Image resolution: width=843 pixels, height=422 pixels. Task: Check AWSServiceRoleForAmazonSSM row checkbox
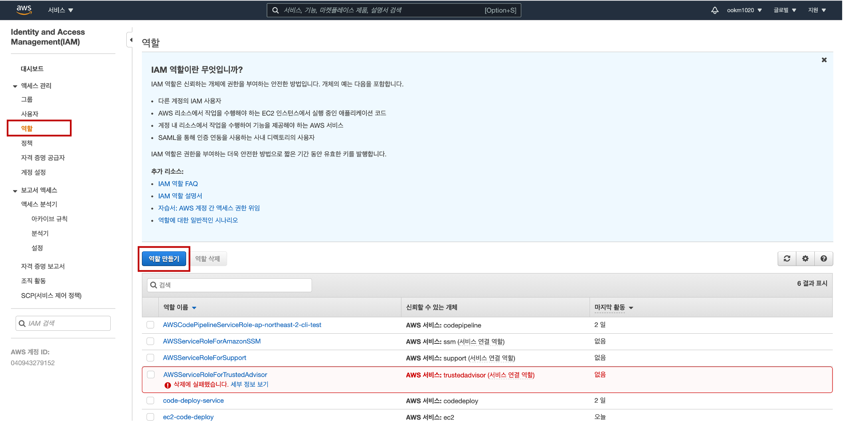coord(150,341)
